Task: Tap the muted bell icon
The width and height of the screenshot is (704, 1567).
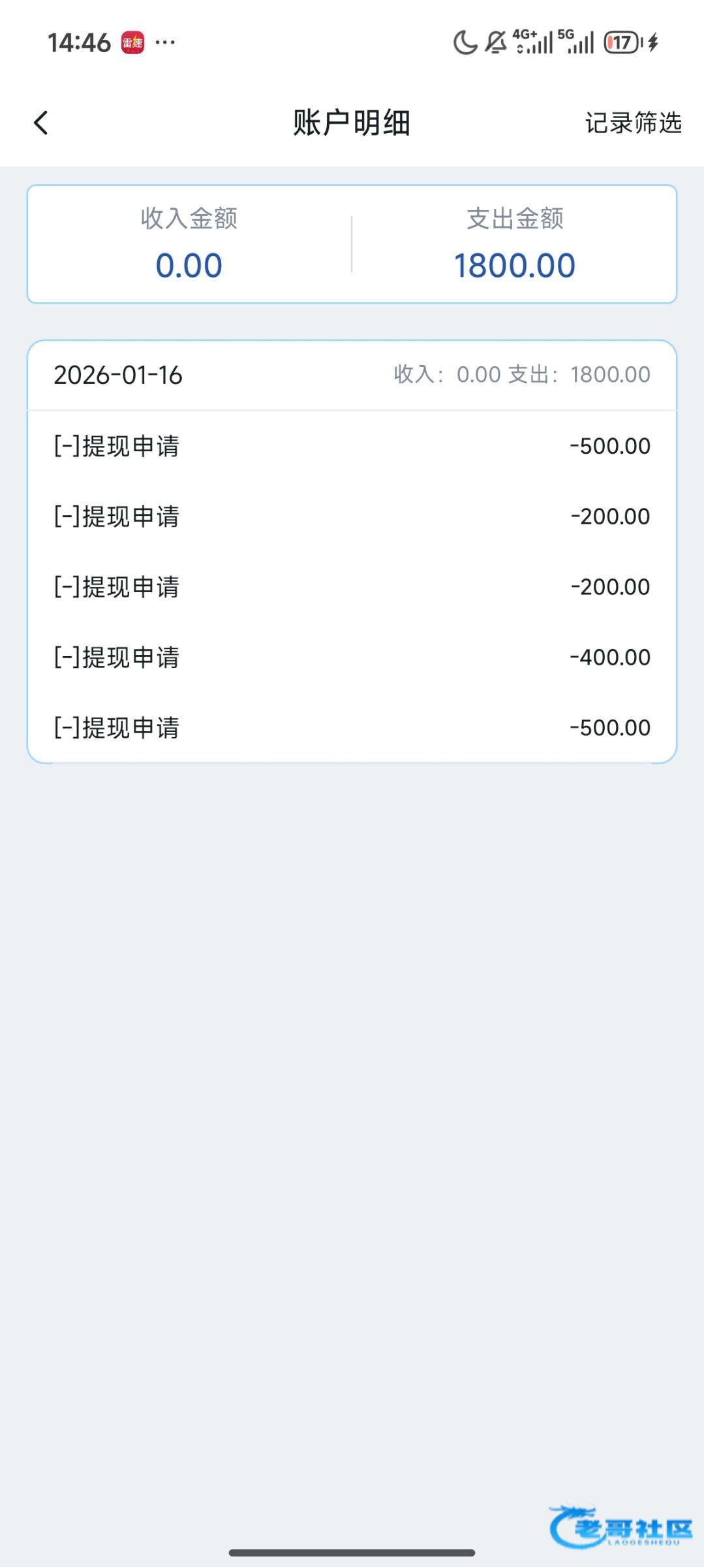Action: coord(496,43)
